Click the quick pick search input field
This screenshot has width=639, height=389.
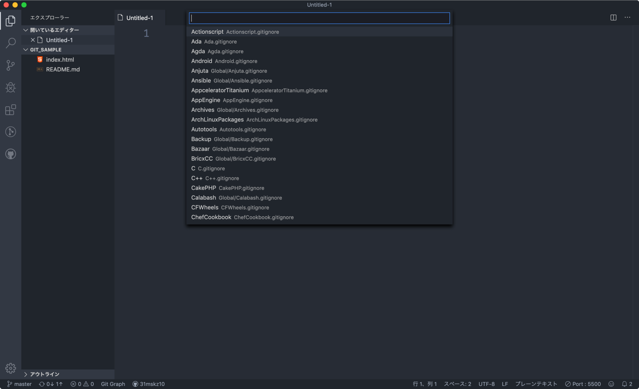(319, 18)
